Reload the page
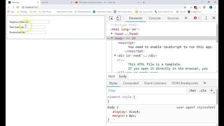The image size is (224, 126). click(x=17, y=7)
